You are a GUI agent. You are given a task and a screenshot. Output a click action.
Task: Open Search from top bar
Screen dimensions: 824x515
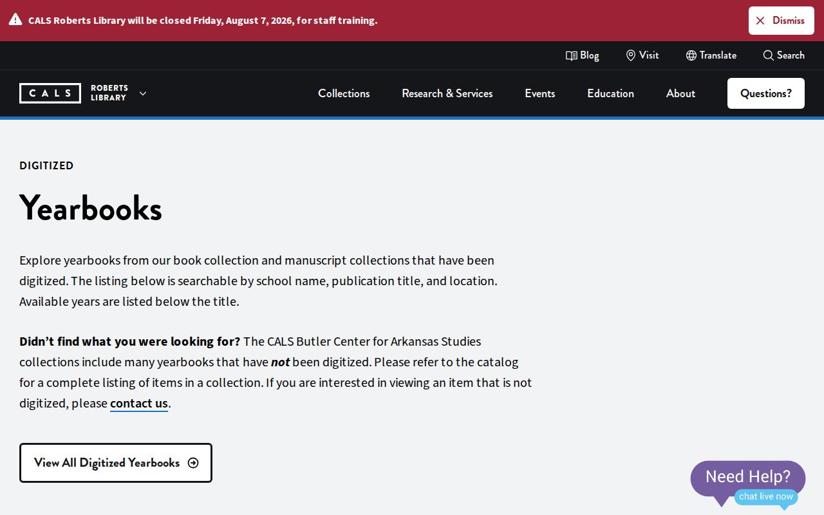[783, 55]
